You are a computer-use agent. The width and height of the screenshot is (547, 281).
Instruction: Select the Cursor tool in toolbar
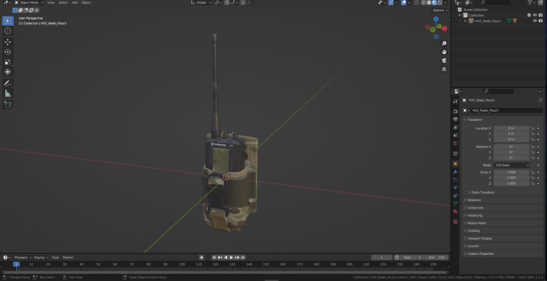pyautogui.click(x=8, y=31)
